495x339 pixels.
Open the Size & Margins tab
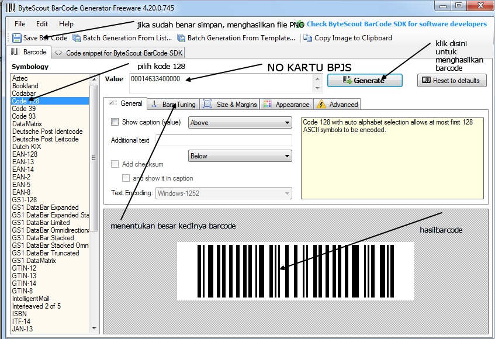(234, 104)
